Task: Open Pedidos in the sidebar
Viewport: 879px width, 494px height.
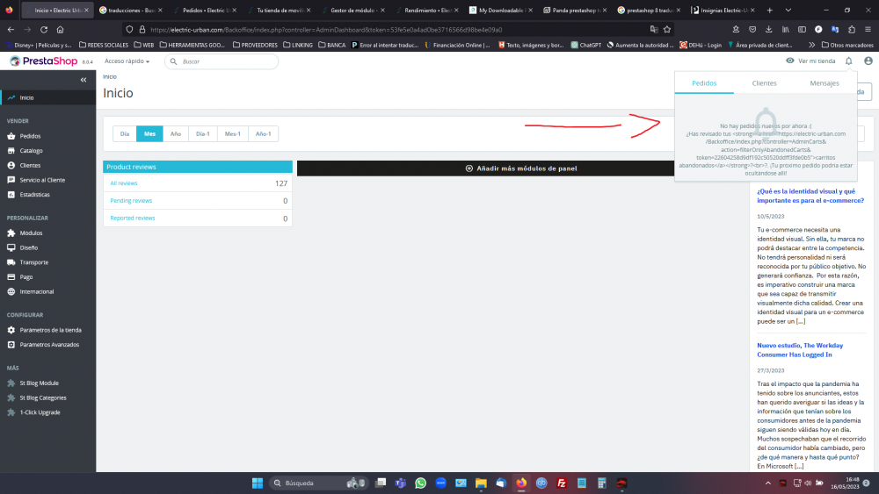Action: [x=30, y=136]
